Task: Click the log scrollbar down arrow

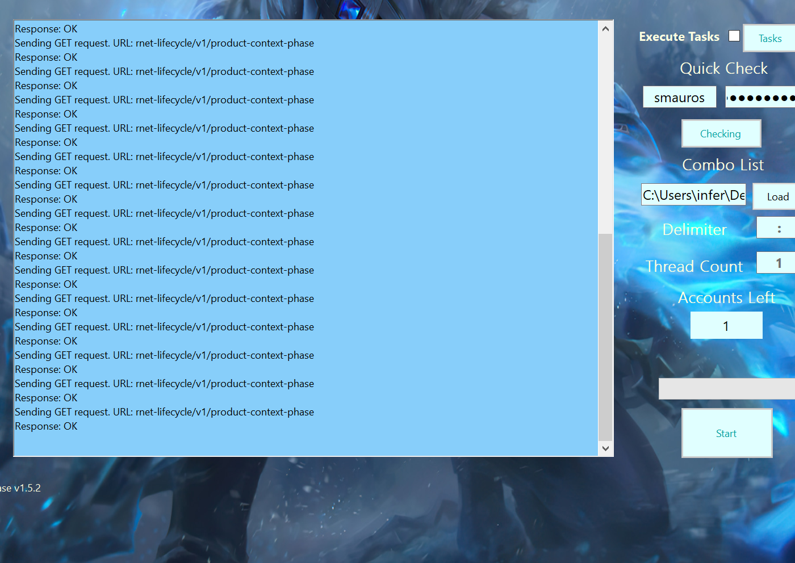Action: click(x=605, y=448)
